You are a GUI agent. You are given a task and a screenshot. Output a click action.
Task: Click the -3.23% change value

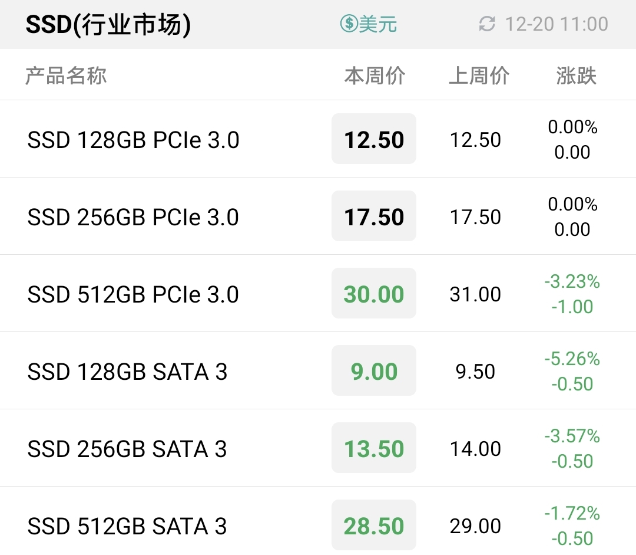coord(572,281)
